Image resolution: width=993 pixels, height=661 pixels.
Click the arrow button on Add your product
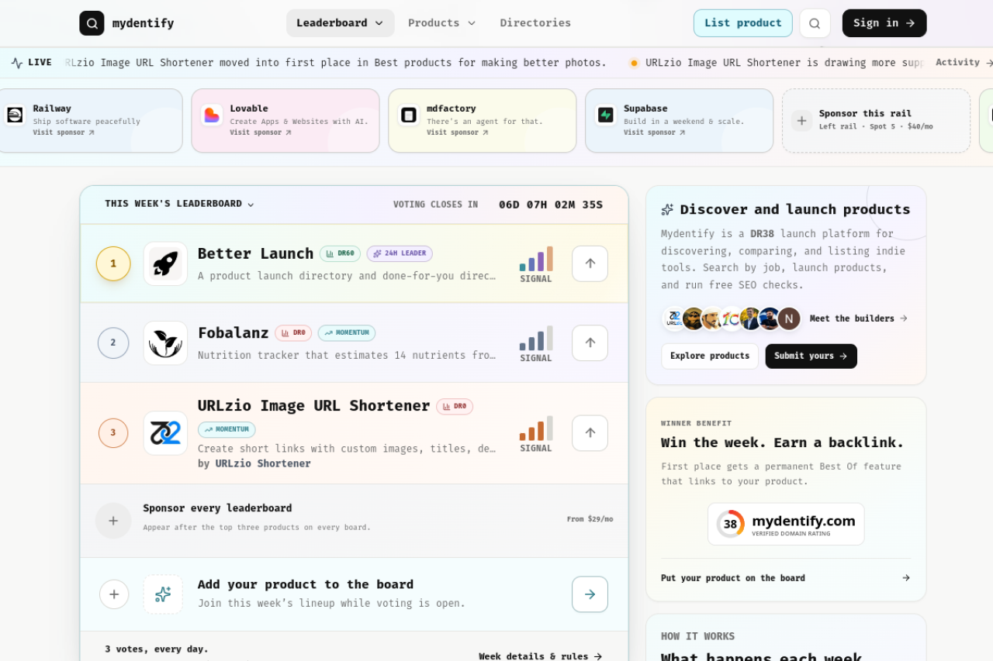[590, 594]
